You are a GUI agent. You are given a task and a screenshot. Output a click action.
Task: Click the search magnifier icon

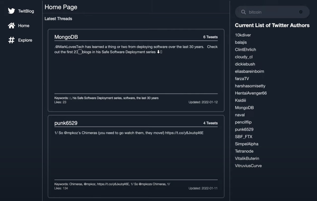click(x=243, y=12)
